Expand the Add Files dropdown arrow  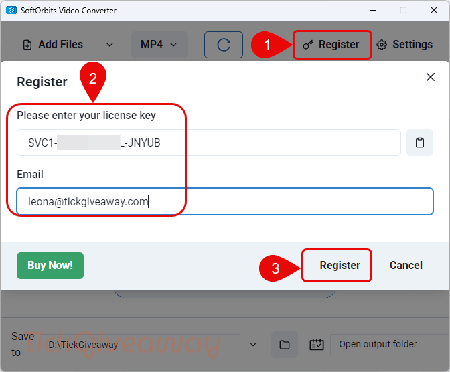pyautogui.click(x=110, y=45)
